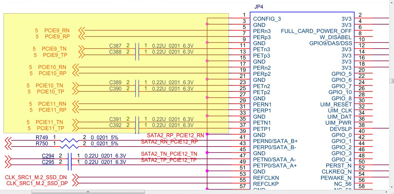Click the PETp2 pin name
Screen dimensions: 394x194
[262, 92]
